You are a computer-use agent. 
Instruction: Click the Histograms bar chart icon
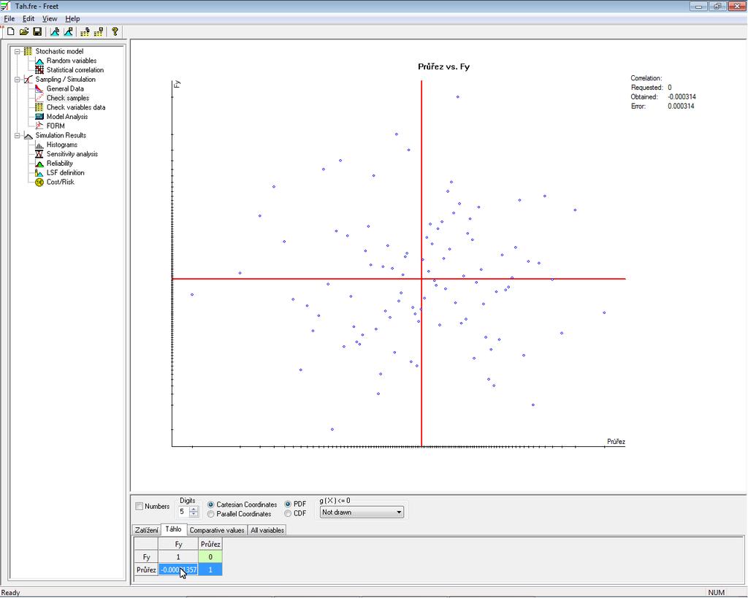[x=39, y=145]
